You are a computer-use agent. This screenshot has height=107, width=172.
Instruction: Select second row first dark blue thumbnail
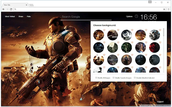click(x=99, y=48)
